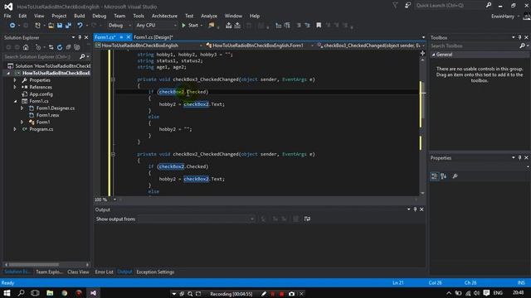Click the Save All toolbar icon
531x298 pixels.
(x=68, y=26)
